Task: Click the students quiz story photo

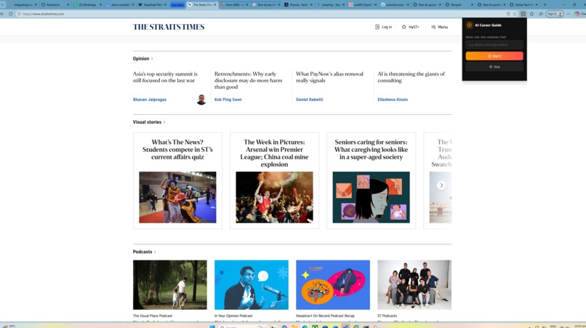Action: 177,198
